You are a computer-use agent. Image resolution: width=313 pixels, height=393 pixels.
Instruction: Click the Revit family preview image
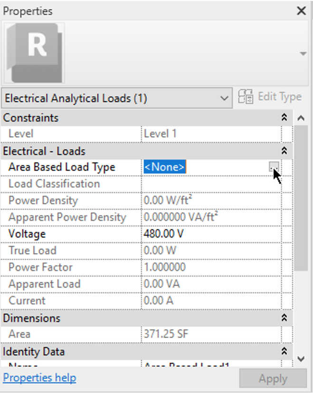[33, 52]
